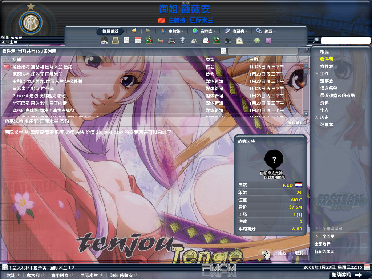
Task: Open the calendar icon in toolbar
Action: coord(138,41)
